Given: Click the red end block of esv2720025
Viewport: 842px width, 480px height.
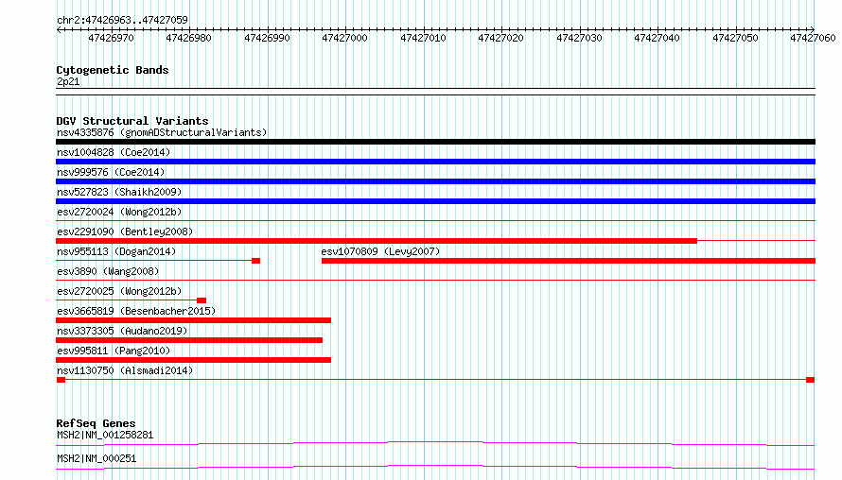Looking at the screenshot, I should pos(202,300).
